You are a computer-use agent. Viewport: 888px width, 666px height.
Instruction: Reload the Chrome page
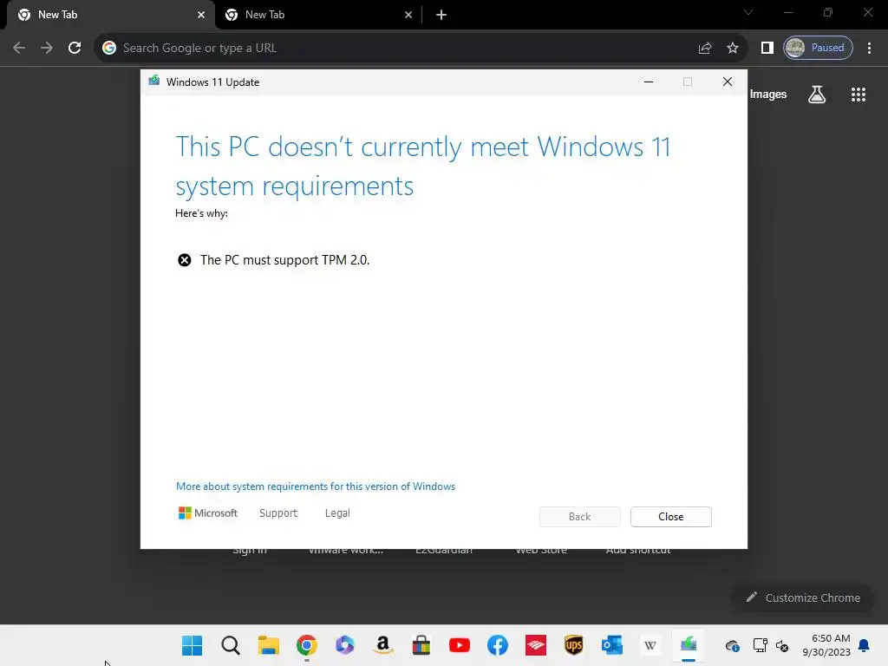coord(75,49)
